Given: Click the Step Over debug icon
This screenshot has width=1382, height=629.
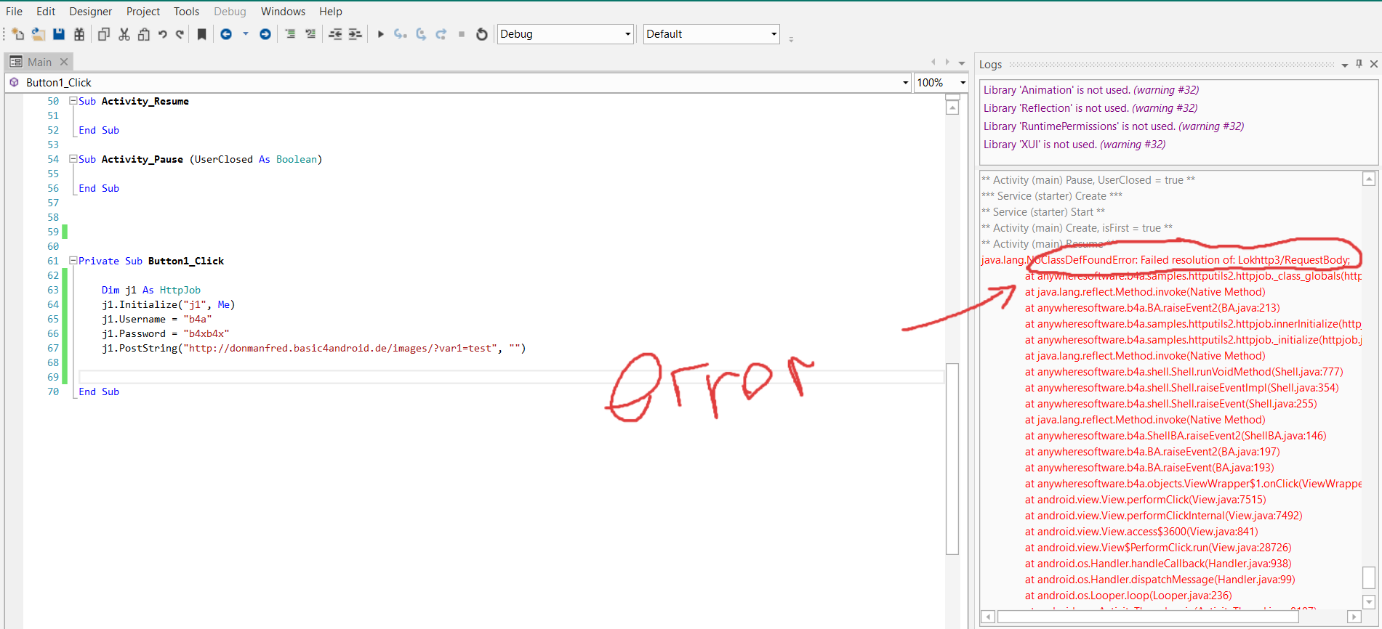Looking at the screenshot, I should click(x=421, y=34).
